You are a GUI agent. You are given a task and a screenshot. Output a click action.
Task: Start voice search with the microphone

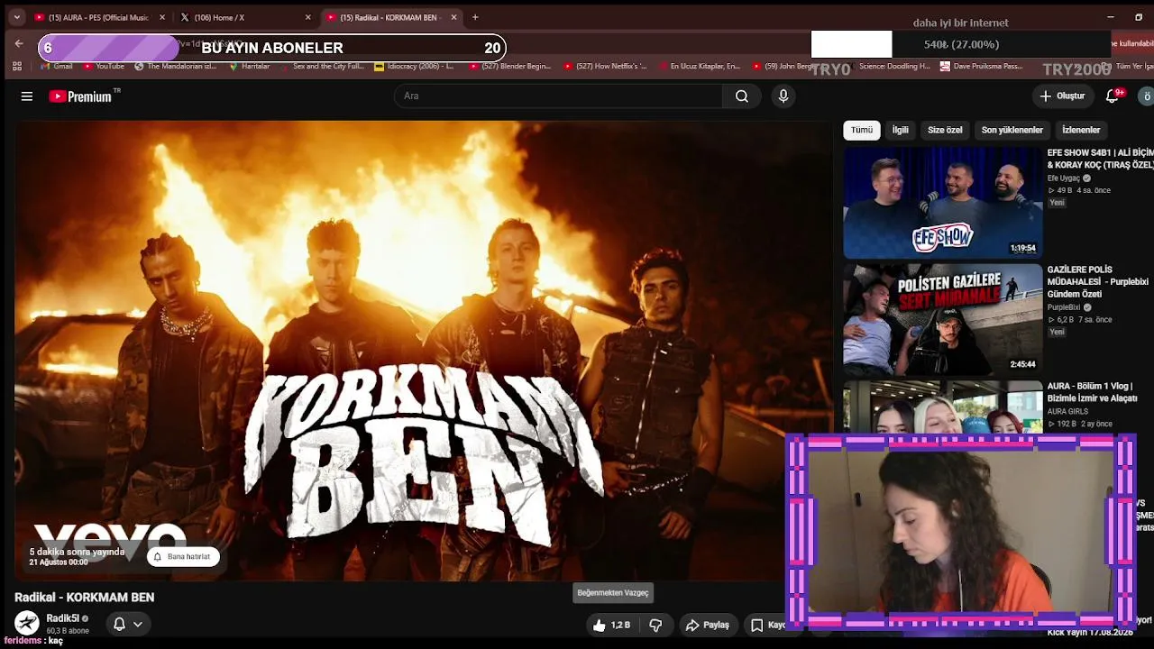(783, 96)
